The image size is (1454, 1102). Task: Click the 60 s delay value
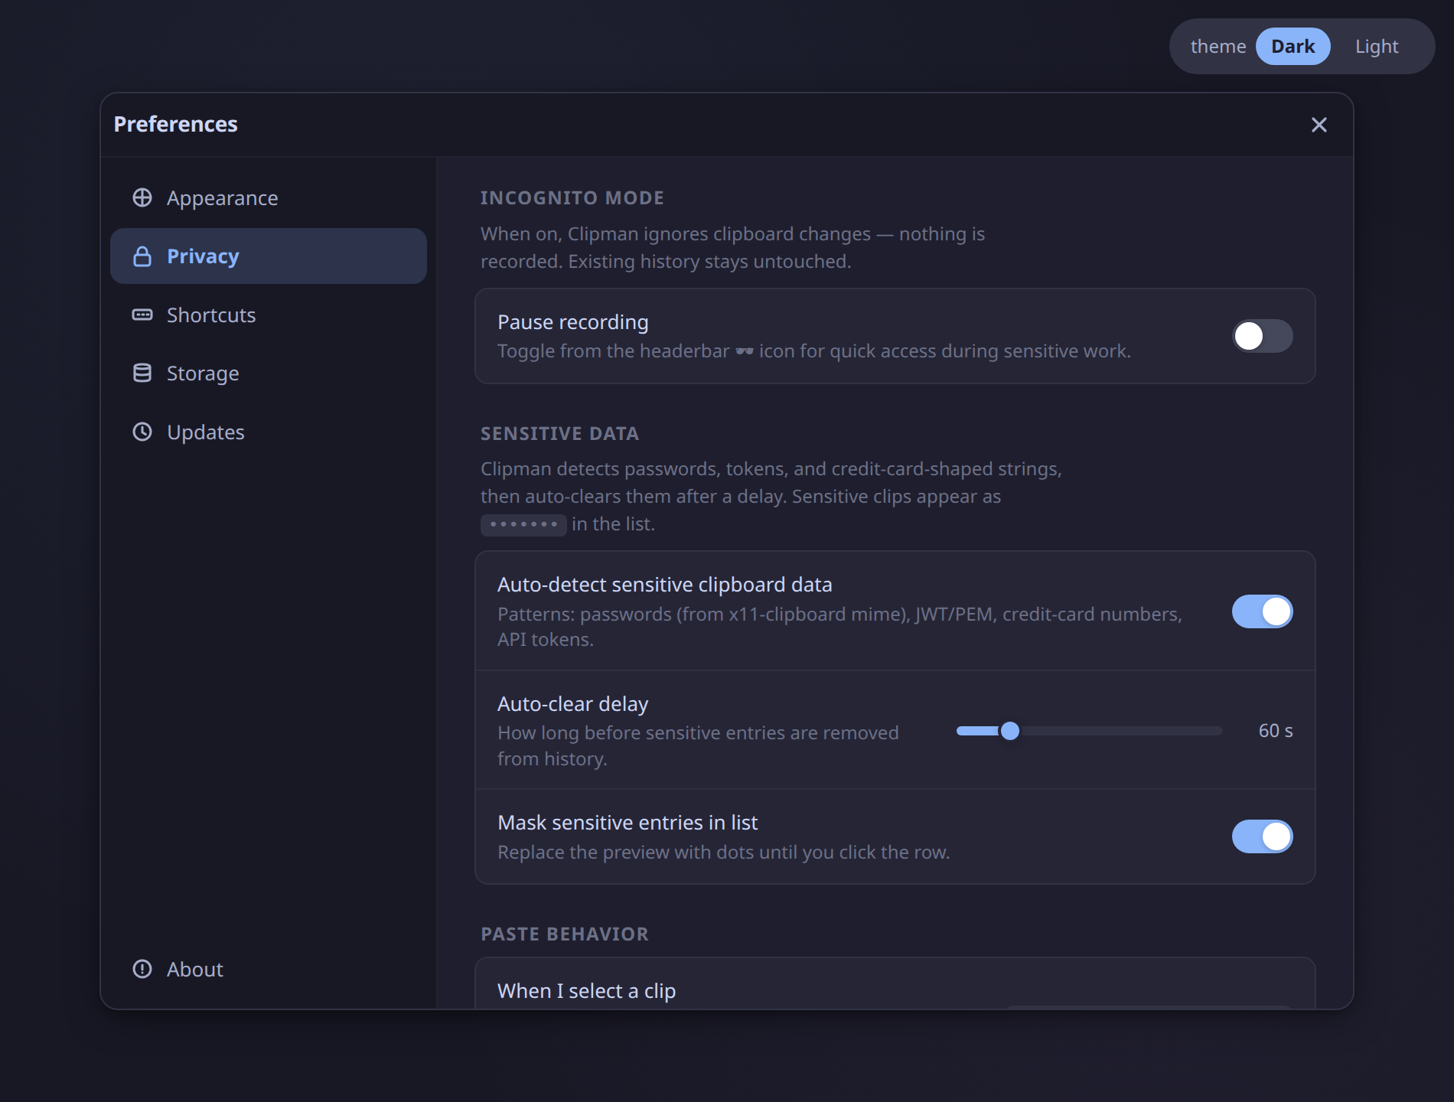(1276, 731)
